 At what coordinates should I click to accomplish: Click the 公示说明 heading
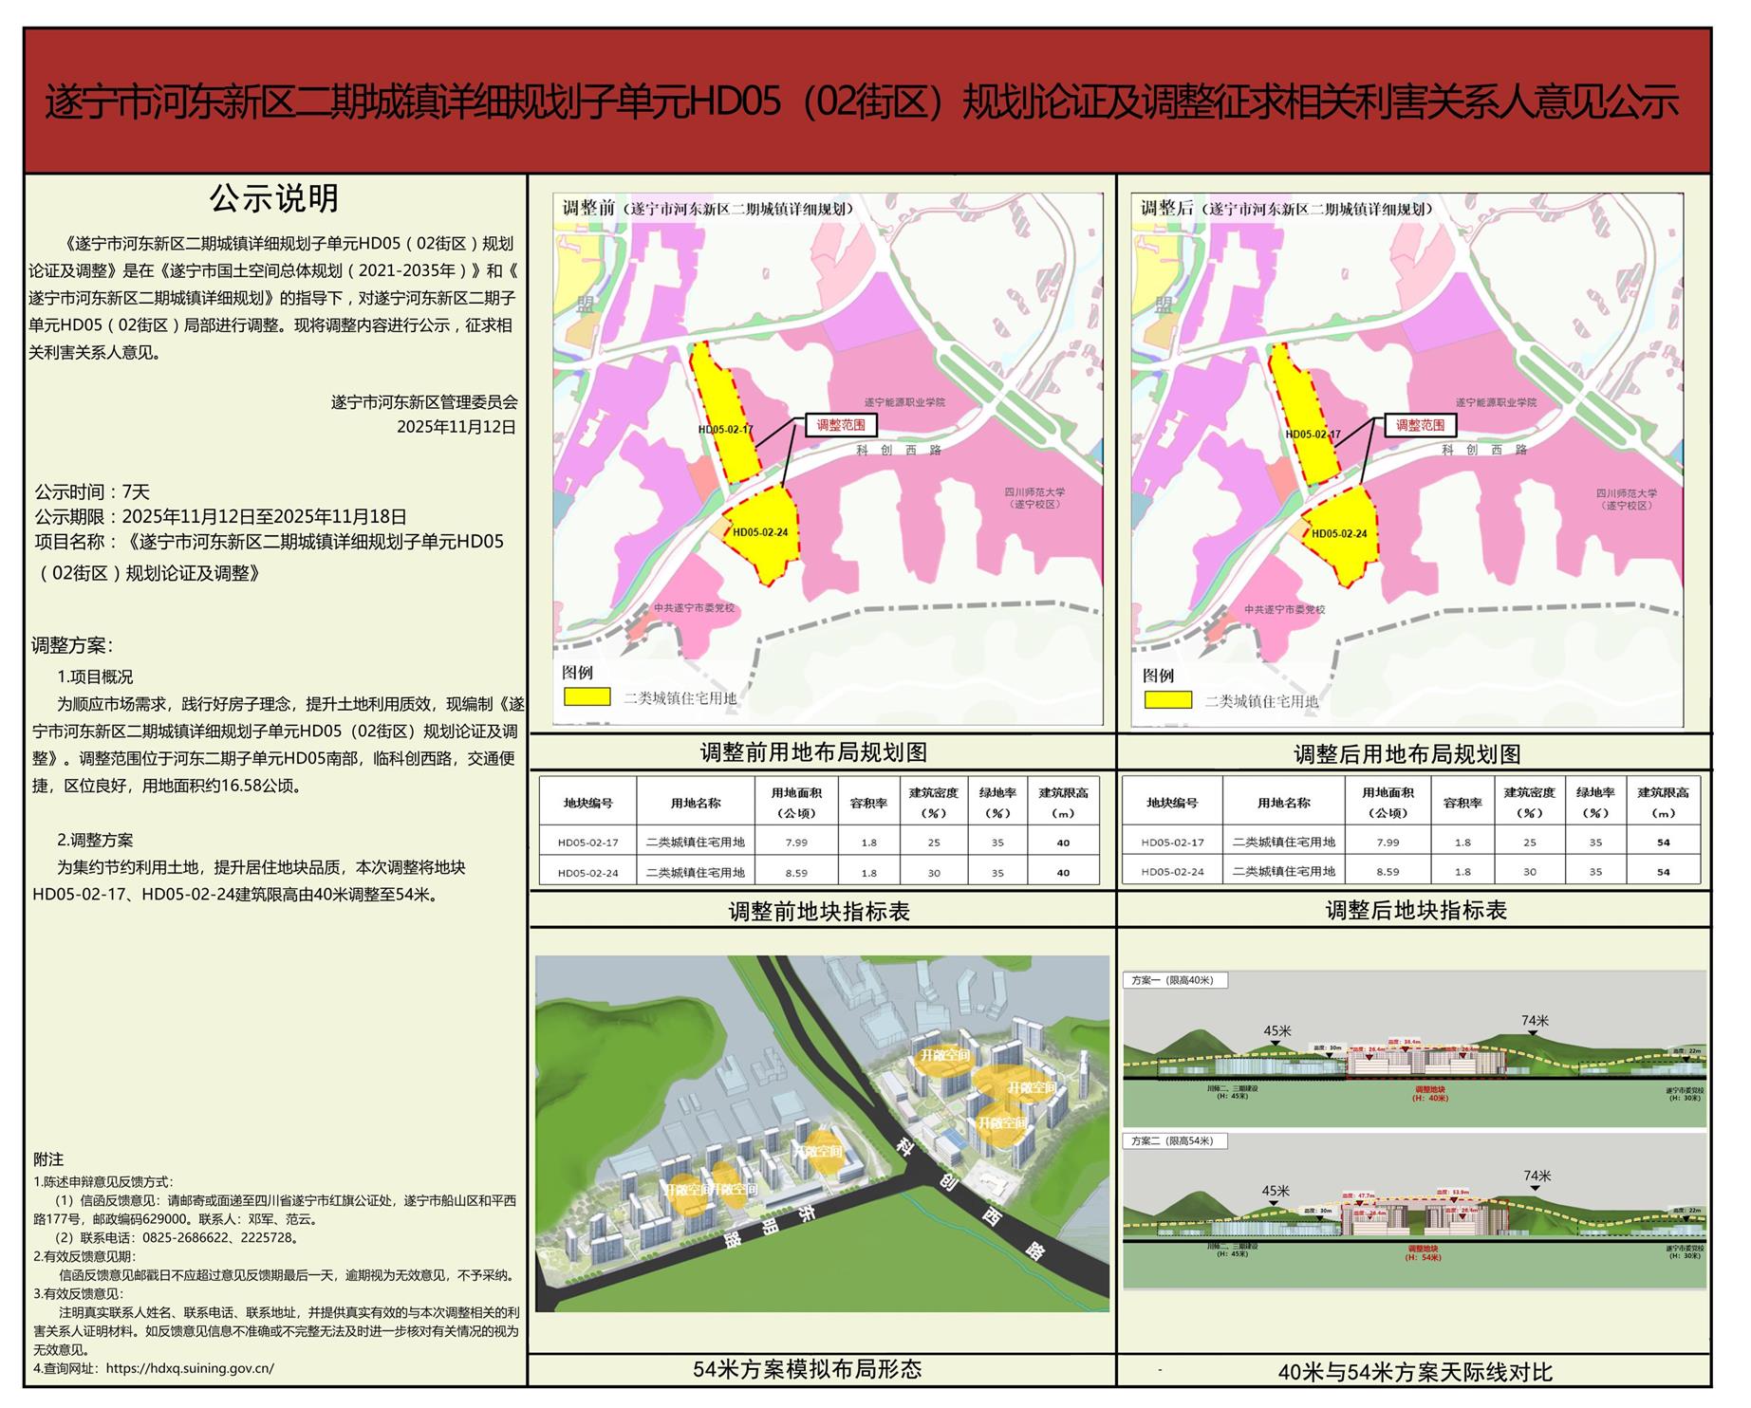pos(274,198)
